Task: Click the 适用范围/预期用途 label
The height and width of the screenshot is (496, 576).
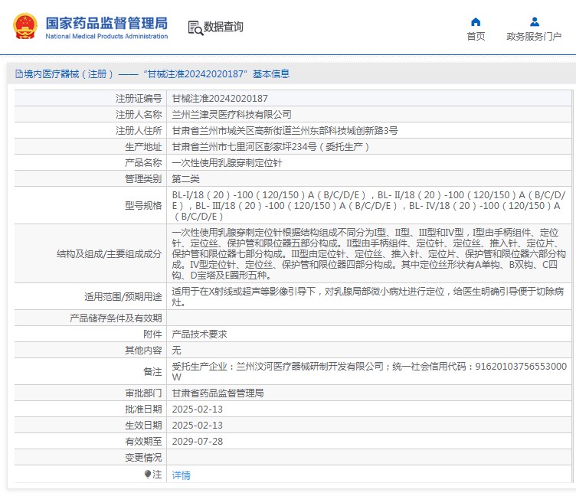Action: click(x=123, y=297)
